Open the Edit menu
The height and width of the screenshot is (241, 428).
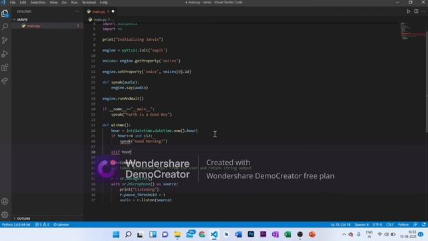coord(23,3)
